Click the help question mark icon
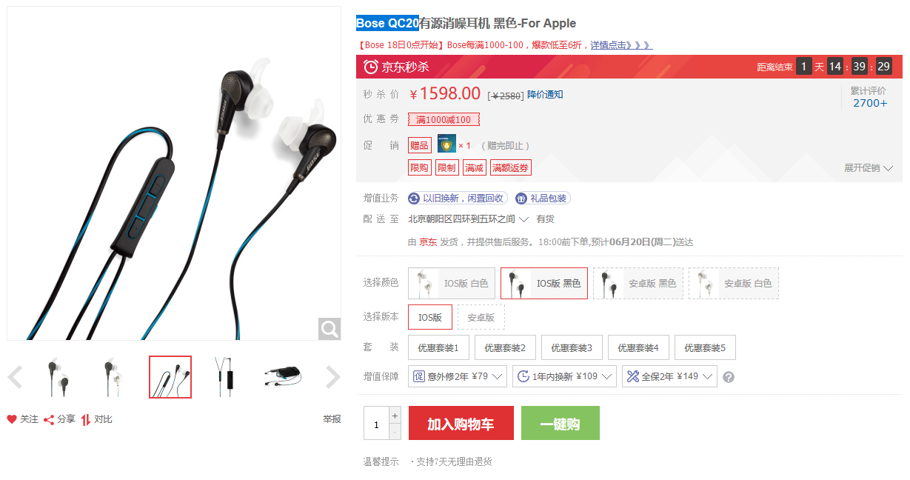The image size is (910, 480). point(729,377)
